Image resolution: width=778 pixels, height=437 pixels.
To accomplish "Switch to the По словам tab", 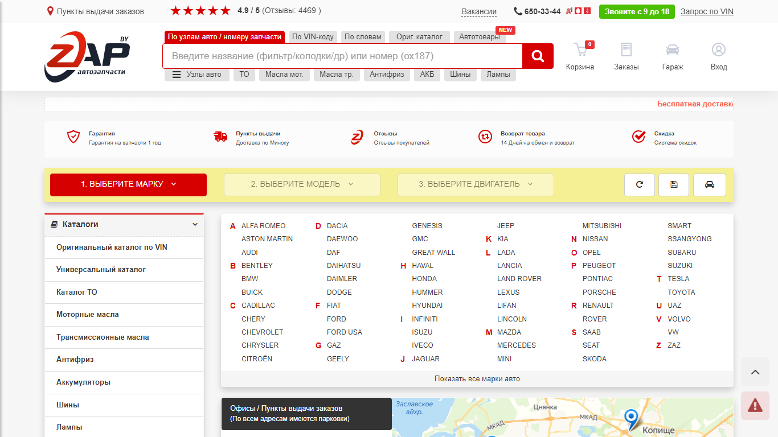I will point(363,37).
